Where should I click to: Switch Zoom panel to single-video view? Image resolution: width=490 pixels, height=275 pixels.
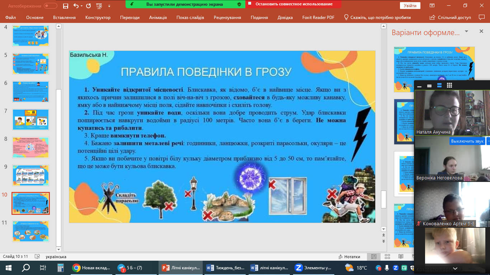point(429,86)
